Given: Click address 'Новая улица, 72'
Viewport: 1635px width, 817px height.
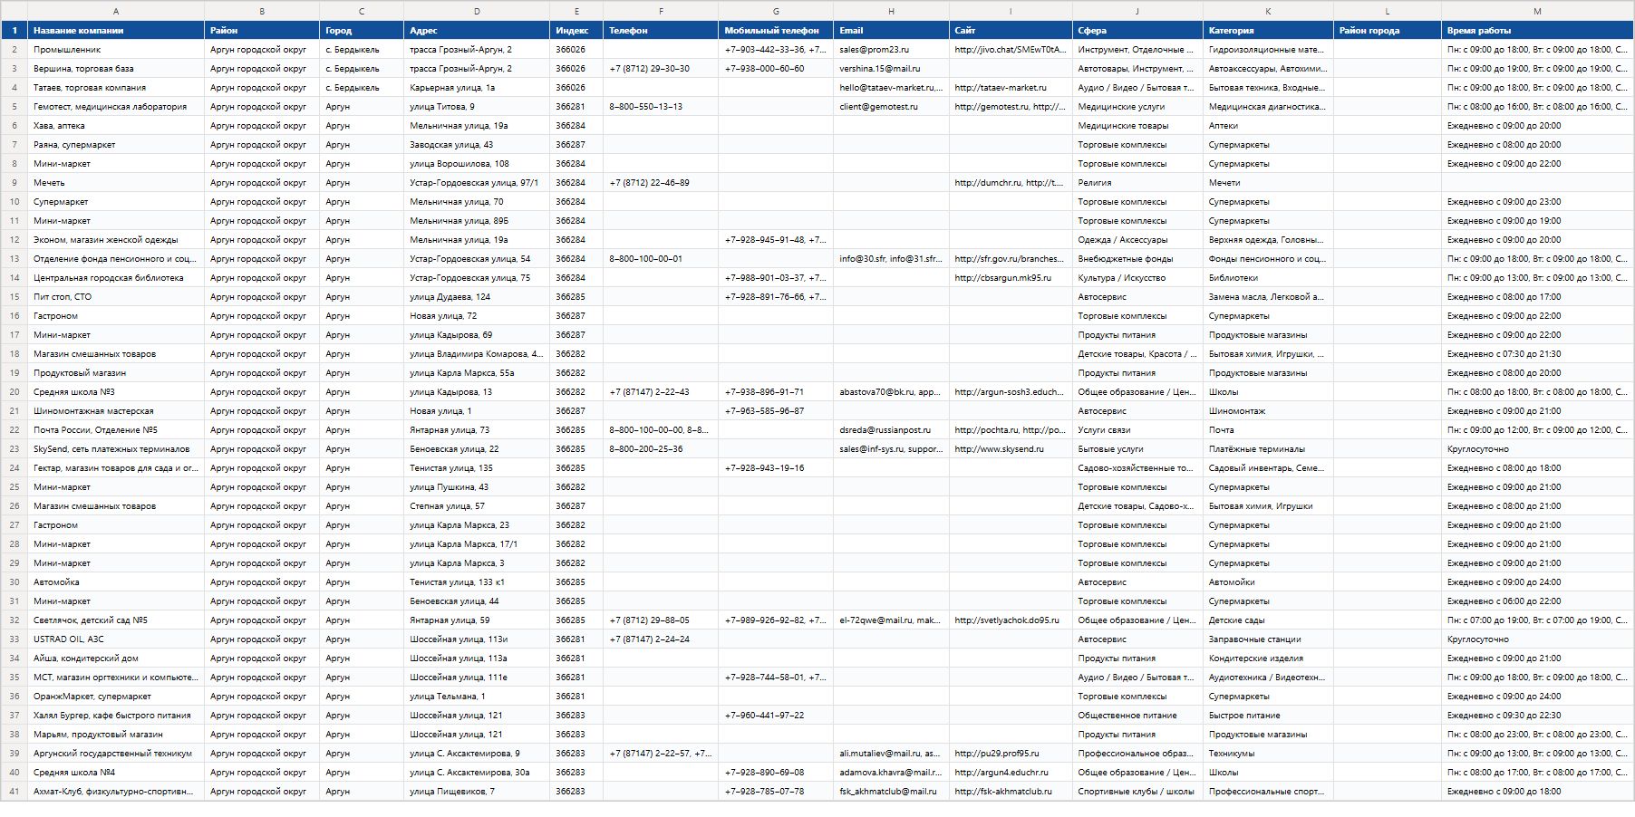Looking at the screenshot, I should [x=477, y=315].
